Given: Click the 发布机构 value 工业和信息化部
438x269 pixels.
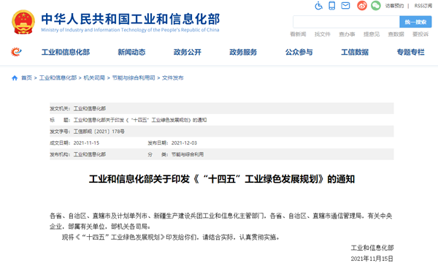Looking at the screenshot, I should pyautogui.click(x=90, y=154).
